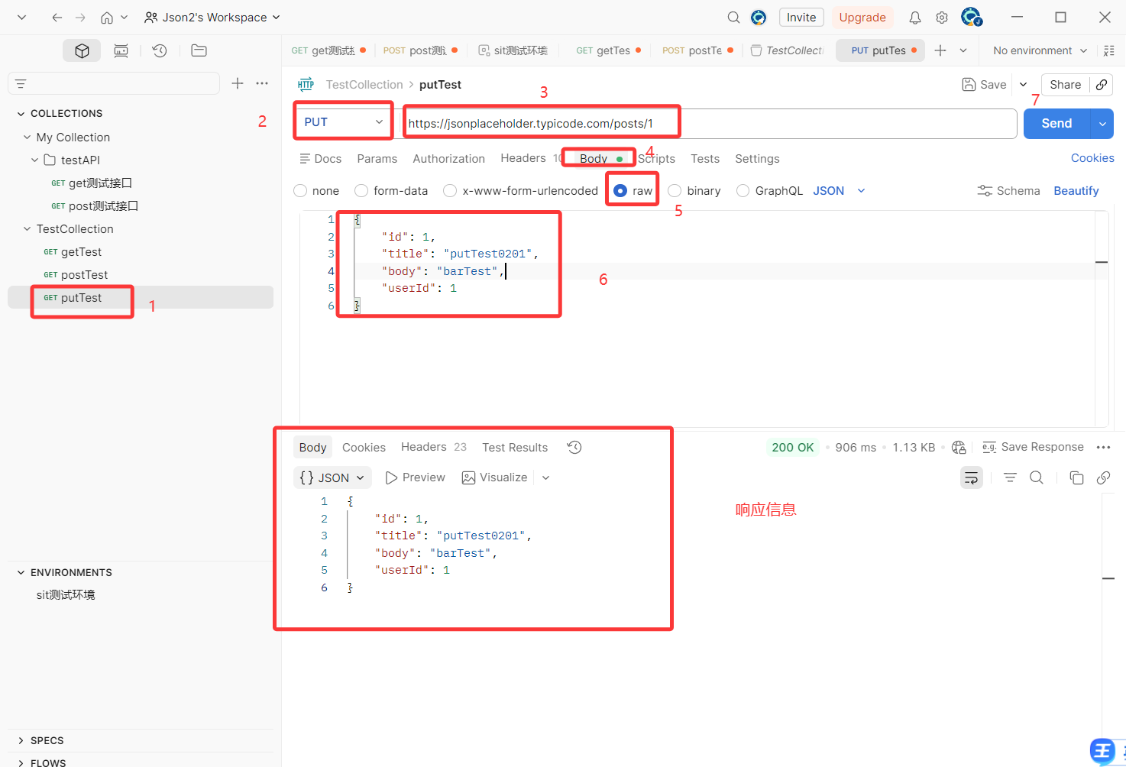The height and width of the screenshot is (767, 1126).
Task: Click the Invite button
Action: point(801,17)
